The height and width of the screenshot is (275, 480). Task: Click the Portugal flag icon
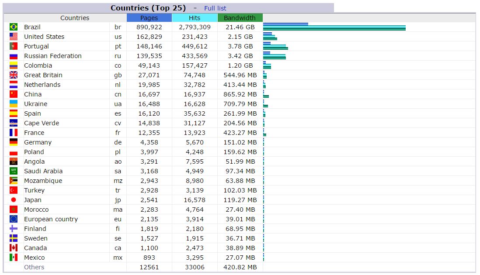[x=14, y=46]
